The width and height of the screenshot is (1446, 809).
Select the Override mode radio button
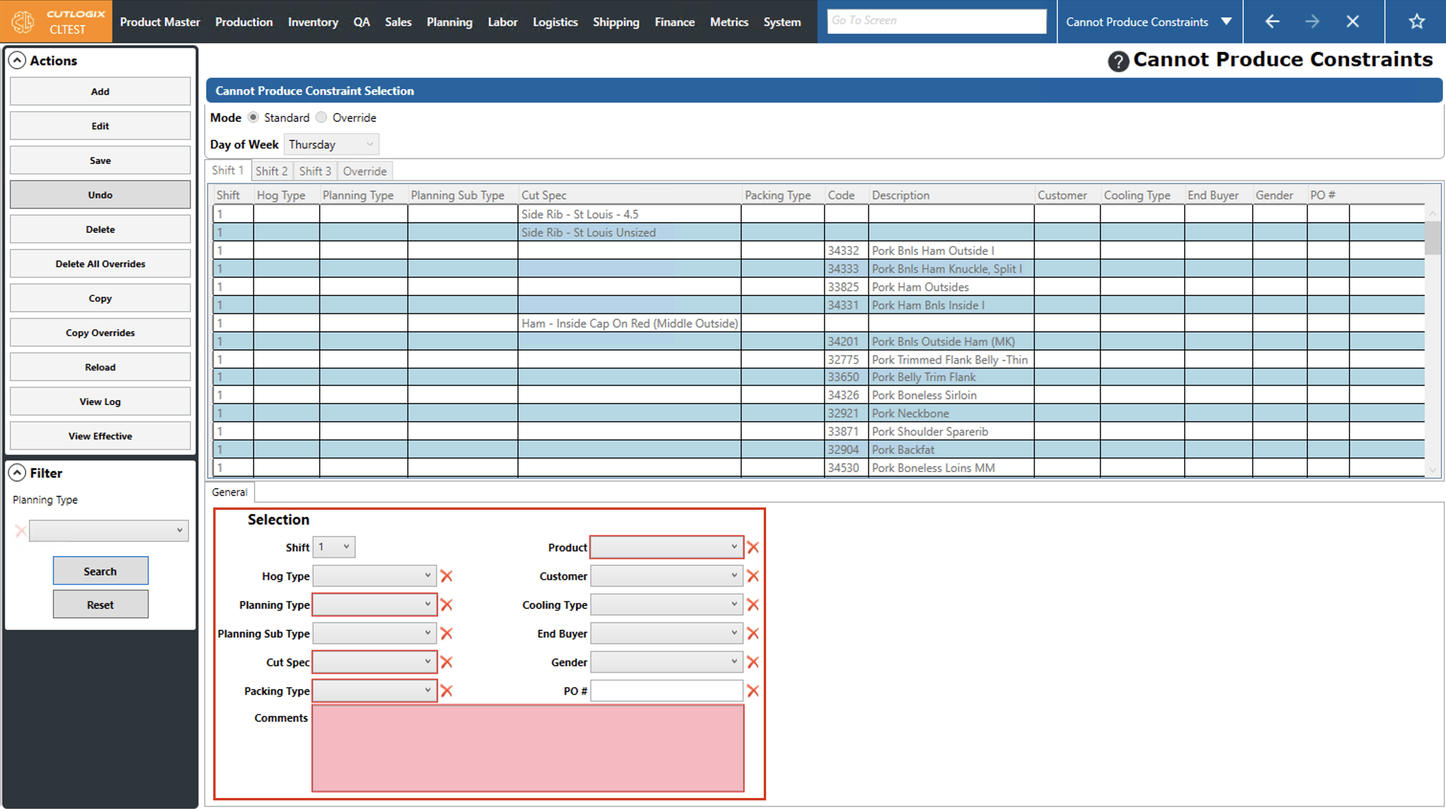pyautogui.click(x=321, y=118)
